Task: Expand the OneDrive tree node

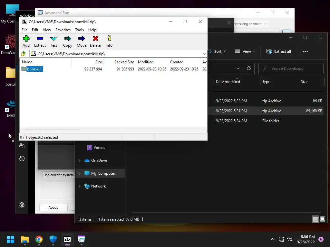Action: 80,160
